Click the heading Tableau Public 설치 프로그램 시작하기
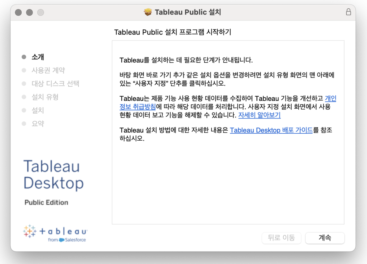This screenshot has height=264, width=367. click(x=172, y=32)
